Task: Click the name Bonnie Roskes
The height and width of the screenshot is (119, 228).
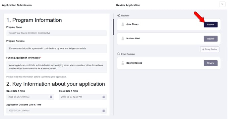Action: 134,63
